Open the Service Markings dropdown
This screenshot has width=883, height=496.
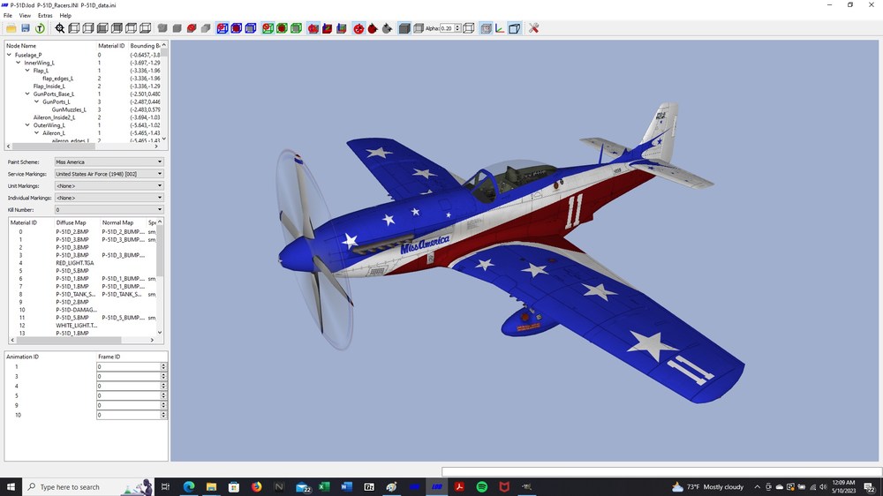109,174
